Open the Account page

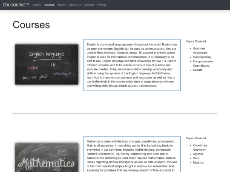89,5
